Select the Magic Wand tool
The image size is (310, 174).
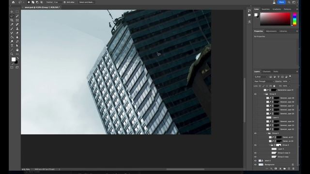tap(17, 16)
